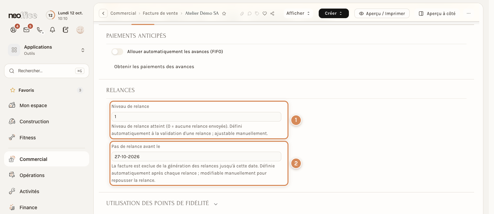Open the Fitness module
The image size is (494, 214).
click(x=47, y=138)
